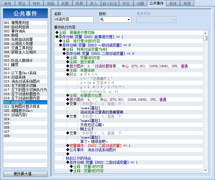Screen dimensions: 215x180
Task: Select common event 018:左下对话标题显示
Action: coord(25,94)
